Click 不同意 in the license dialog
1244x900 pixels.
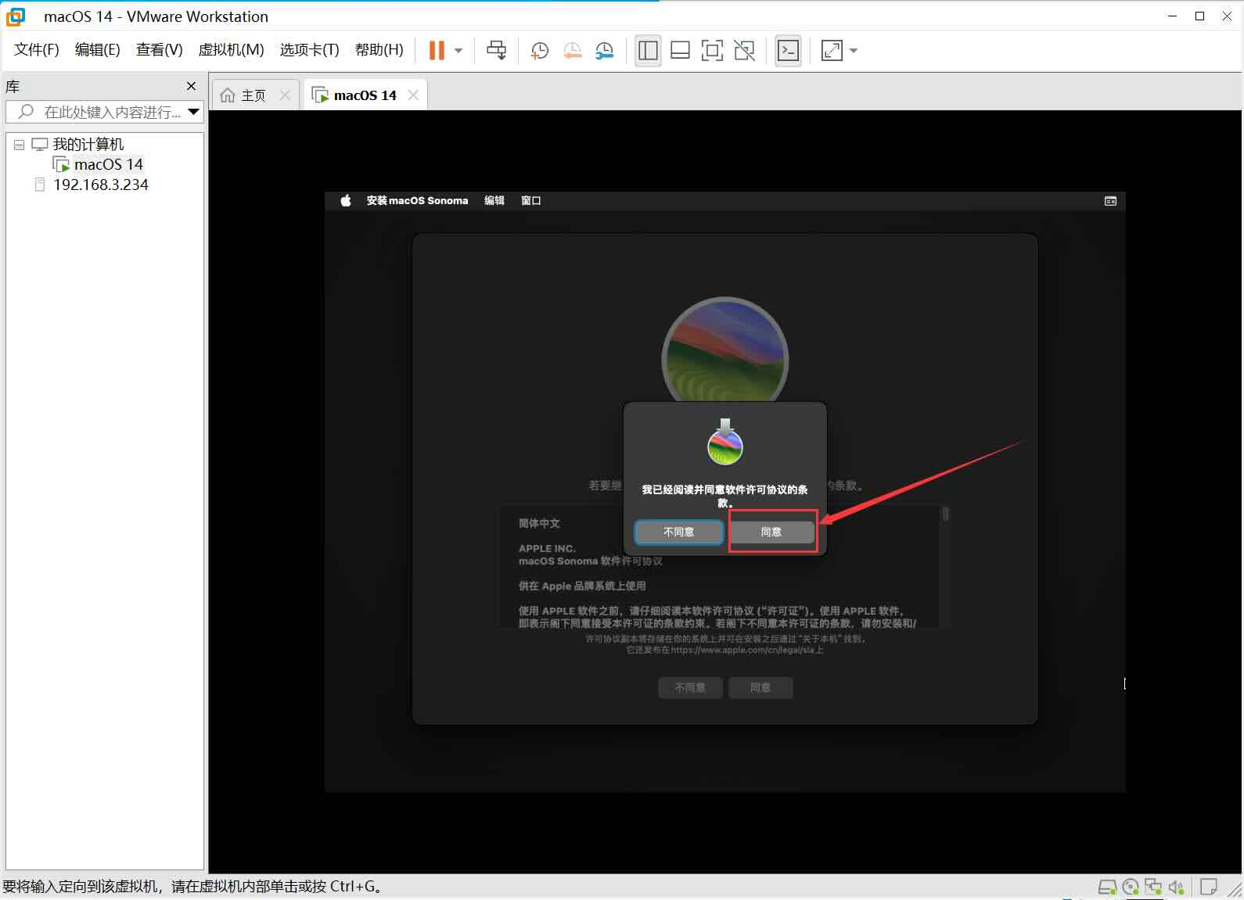point(678,532)
